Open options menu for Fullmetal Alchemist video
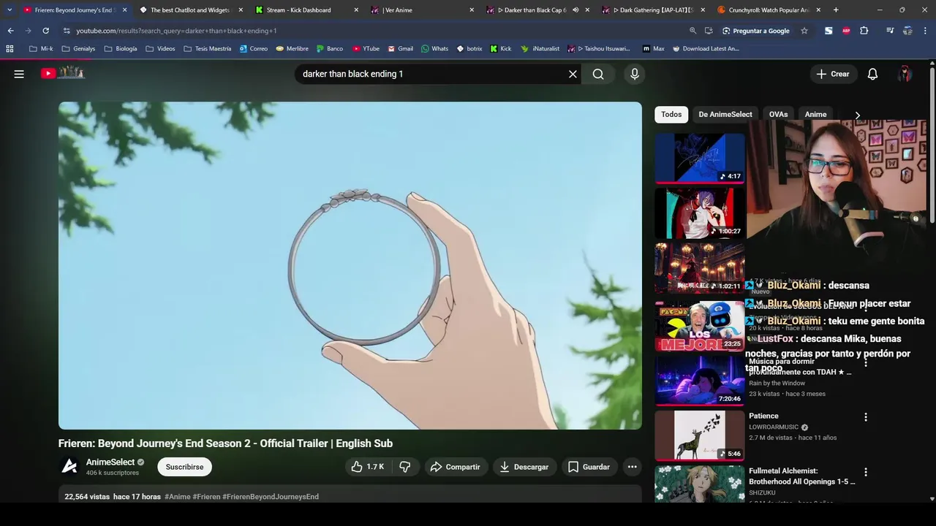 coord(866,472)
